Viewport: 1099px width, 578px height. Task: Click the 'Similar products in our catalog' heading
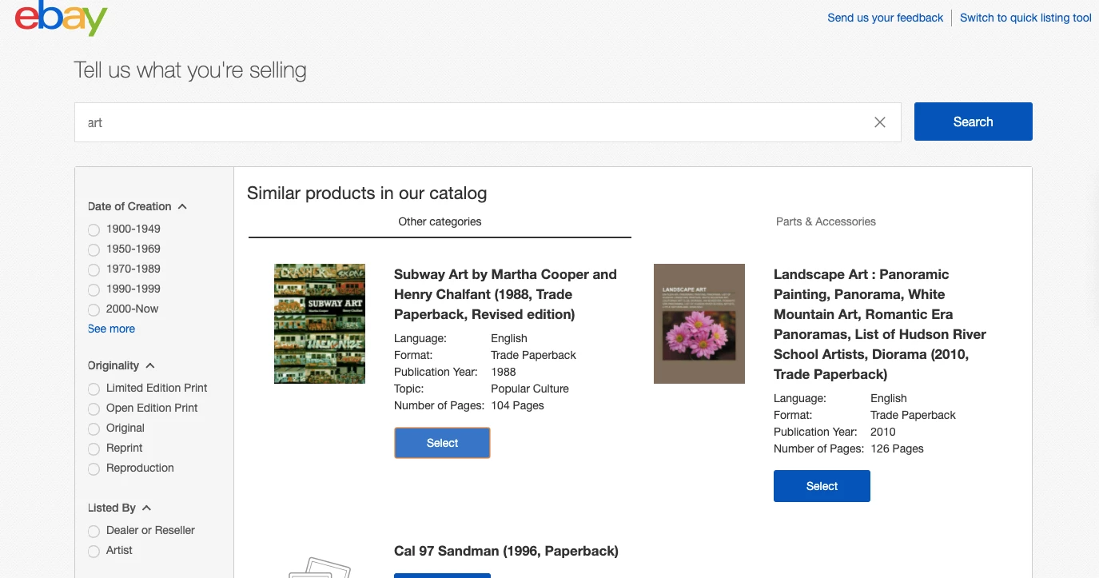click(x=367, y=193)
